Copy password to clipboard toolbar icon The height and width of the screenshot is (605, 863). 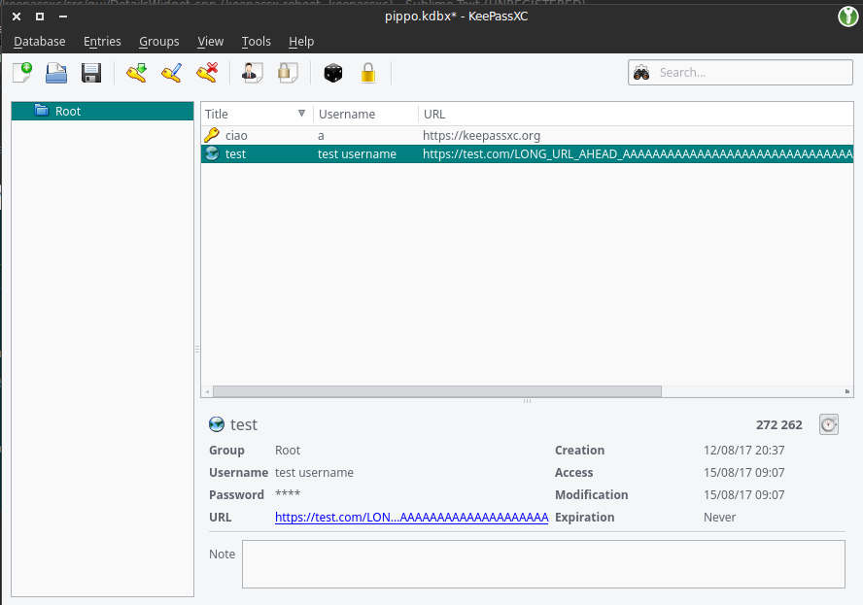tap(288, 73)
